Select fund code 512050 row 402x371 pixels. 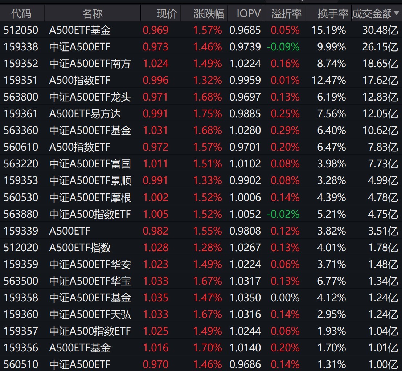point(21,30)
